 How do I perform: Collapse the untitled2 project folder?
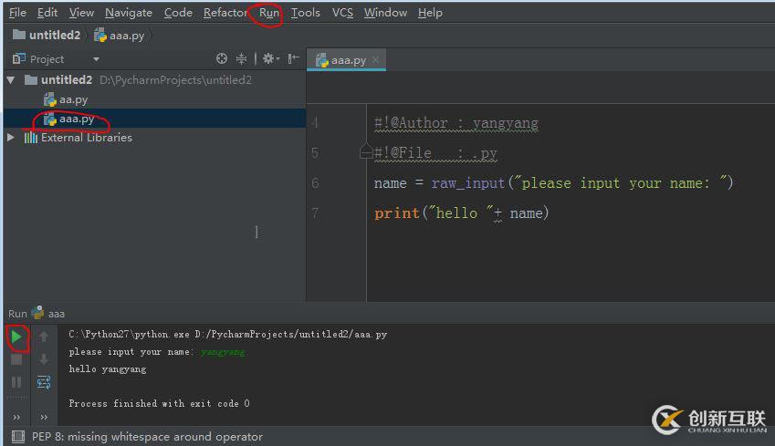[x=11, y=80]
